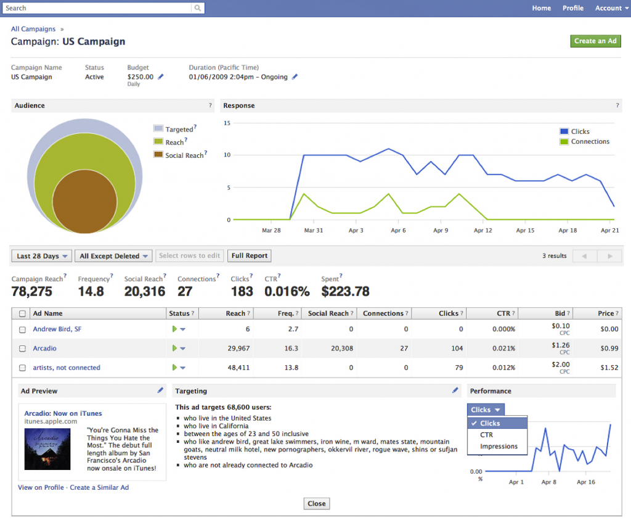Open the Account menu in top bar
The width and height of the screenshot is (631, 520).
click(608, 8)
